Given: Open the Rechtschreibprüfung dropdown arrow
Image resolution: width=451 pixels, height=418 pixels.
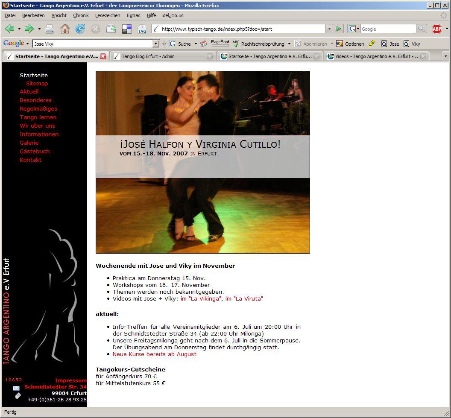Looking at the screenshot, I should [x=289, y=44].
